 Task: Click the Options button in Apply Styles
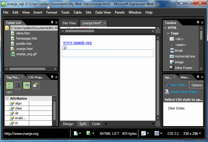tap(197, 85)
